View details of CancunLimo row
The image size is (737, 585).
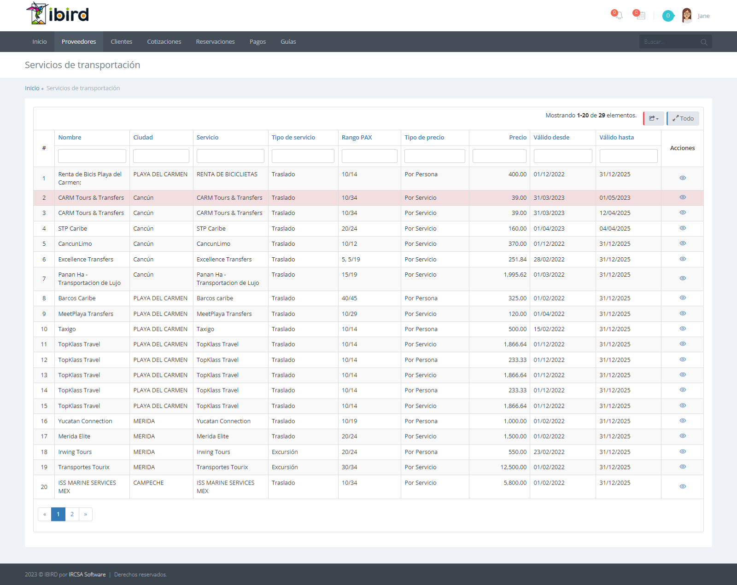pos(683,243)
